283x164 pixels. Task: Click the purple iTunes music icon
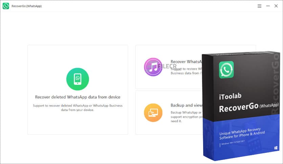tap(153, 67)
